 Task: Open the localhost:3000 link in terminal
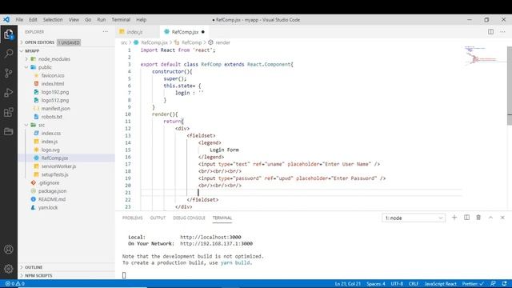click(210, 237)
